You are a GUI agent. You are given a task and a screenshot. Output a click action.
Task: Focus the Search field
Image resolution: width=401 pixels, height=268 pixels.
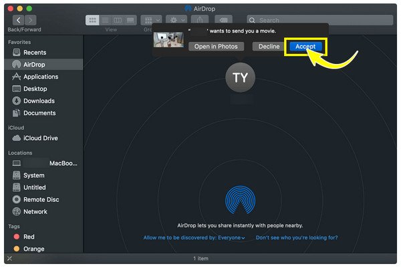[319, 20]
